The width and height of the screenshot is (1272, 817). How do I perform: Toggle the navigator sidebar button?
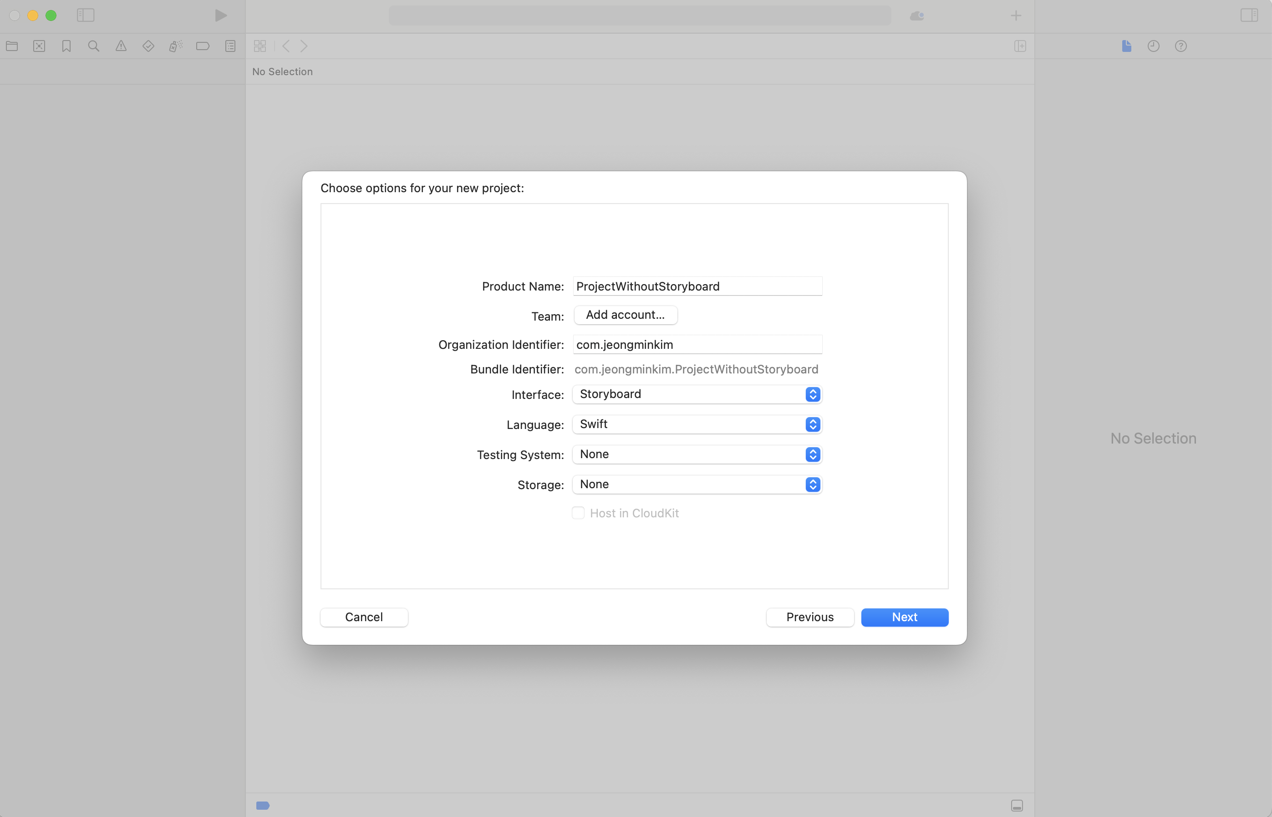(86, 15)
